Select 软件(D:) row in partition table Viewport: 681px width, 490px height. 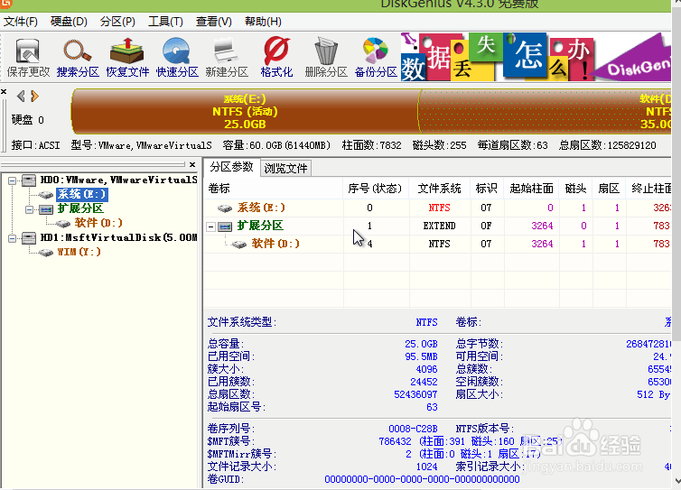click(x=437, y=244)
